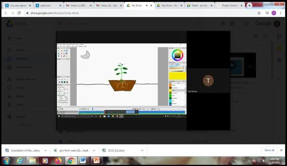The image size is (287, 166).
Task: Open the Windows Start menu
Action: coord(7,161)
